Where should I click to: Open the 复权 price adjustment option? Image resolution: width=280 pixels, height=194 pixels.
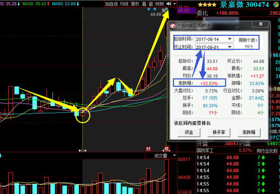click(135, 3)
